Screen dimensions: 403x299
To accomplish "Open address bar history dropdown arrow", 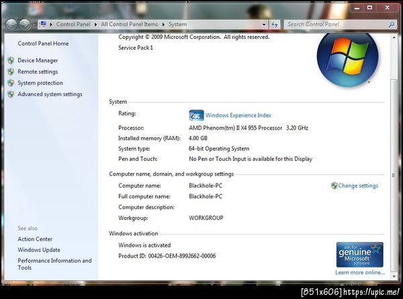I will [264, 25].
